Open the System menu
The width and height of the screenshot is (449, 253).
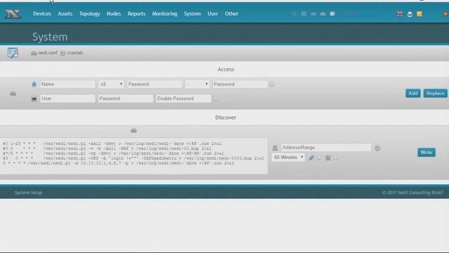[x=192, y=14]
